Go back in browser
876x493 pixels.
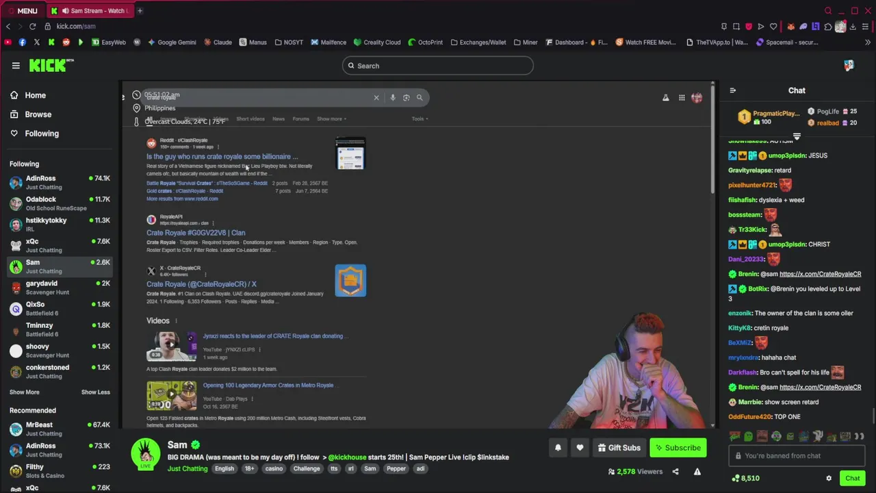pyautogui.click(x=8, y=26)
